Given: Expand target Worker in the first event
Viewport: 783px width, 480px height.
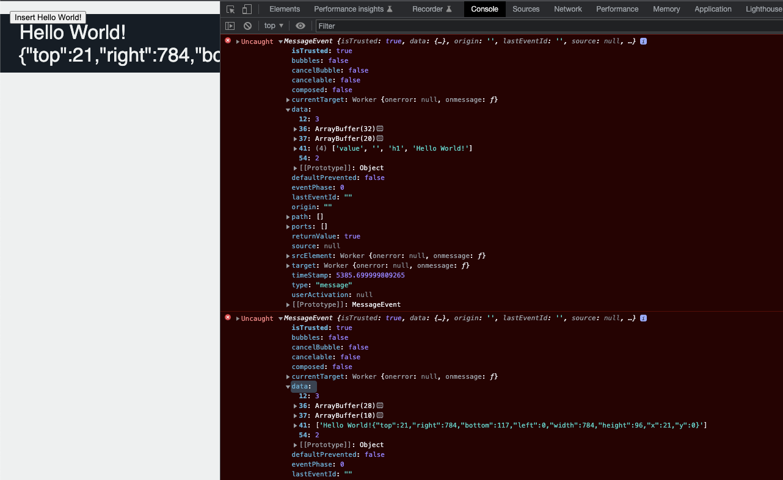Looking at the screenshot, I should 288,266.
